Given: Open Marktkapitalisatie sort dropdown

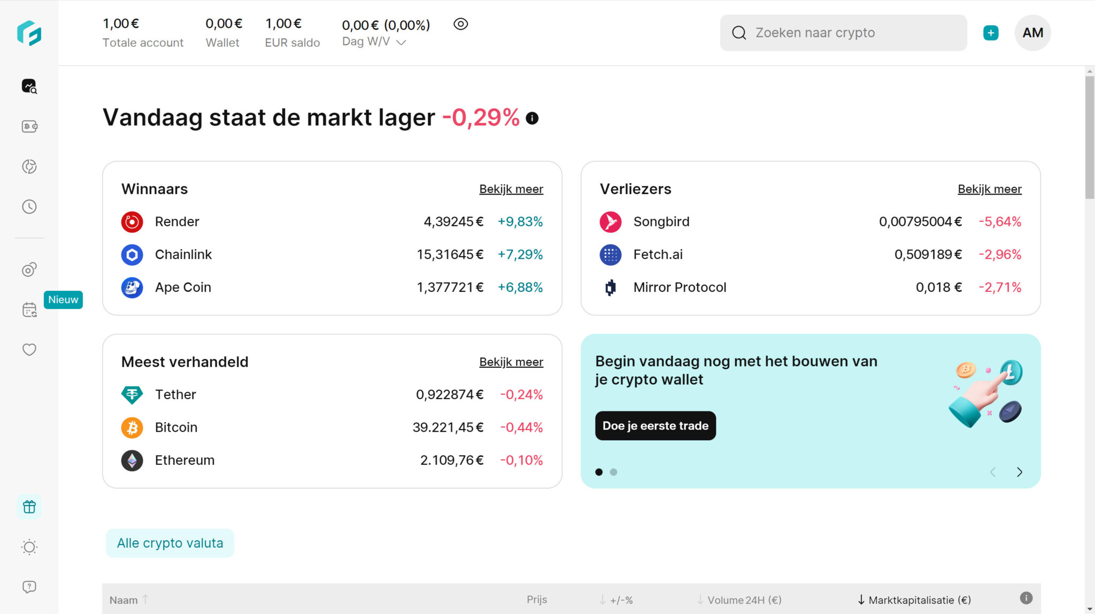Looking at the screenshot, I should point(915,600).
